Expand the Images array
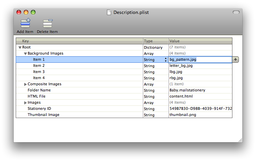The height and width of the screenshot is (161, 256). 25,103
